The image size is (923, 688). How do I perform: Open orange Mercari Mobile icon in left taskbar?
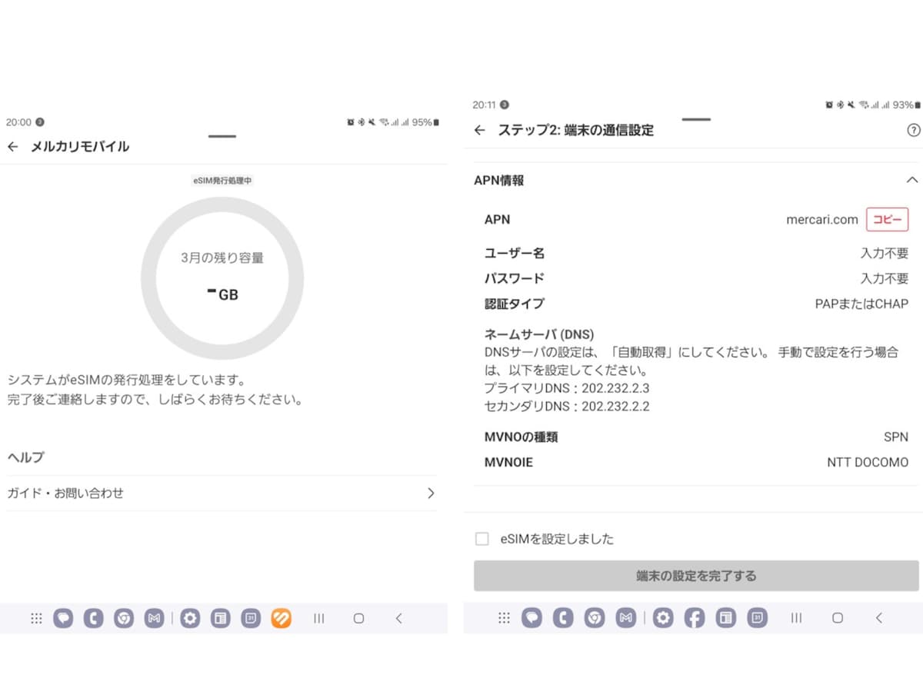click(x=282, y=618)
